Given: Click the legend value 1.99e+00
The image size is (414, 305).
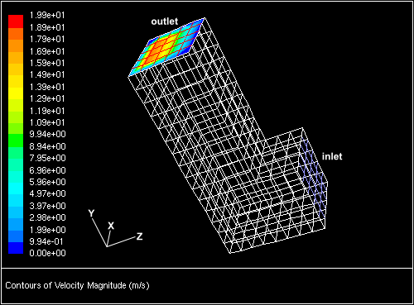Looking at the screenshot, I should [x=47, y=230].
